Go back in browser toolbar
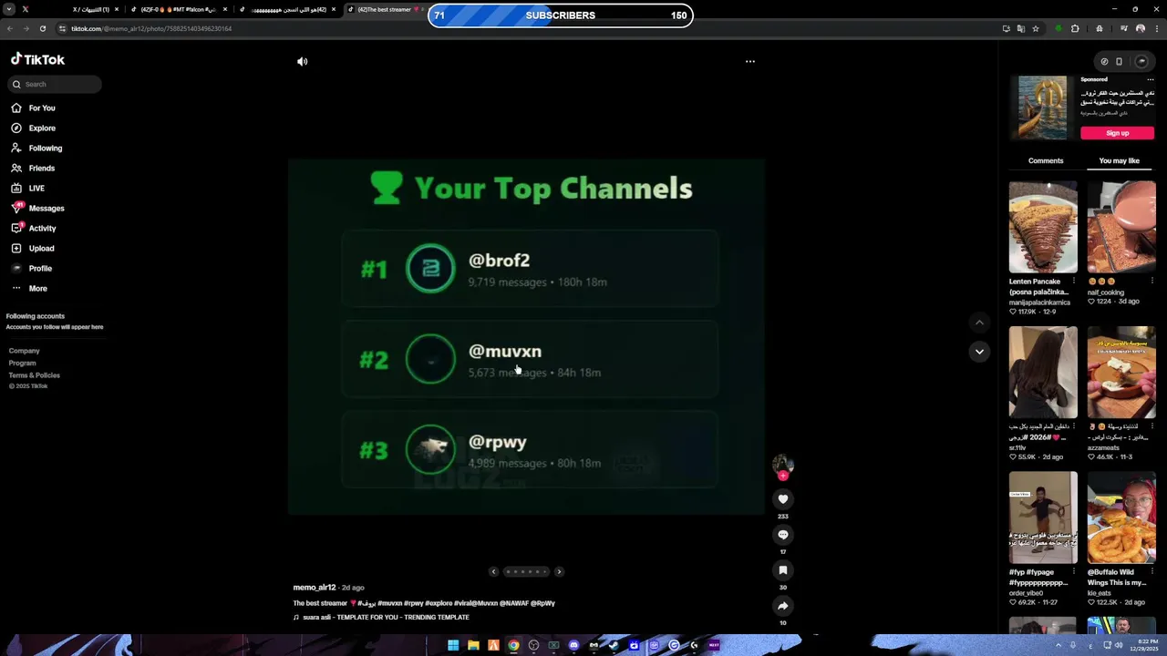This screenshot has height=656, width=1167. tap(10, 28)
